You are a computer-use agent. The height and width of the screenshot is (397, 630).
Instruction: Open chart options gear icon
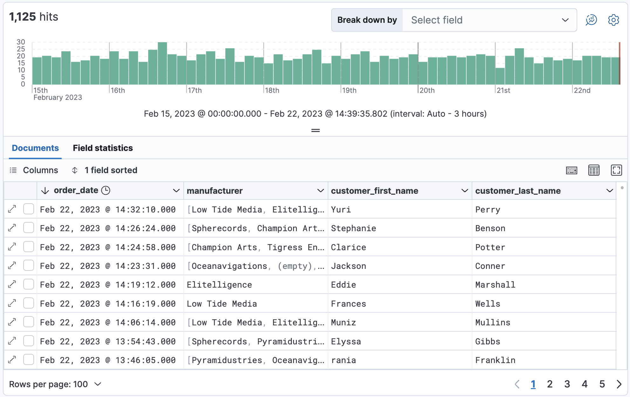(613, 20)
